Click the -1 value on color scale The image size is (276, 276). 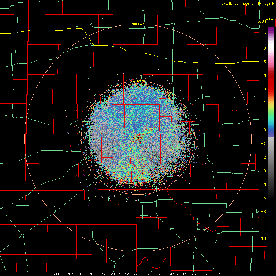[263, 144]
